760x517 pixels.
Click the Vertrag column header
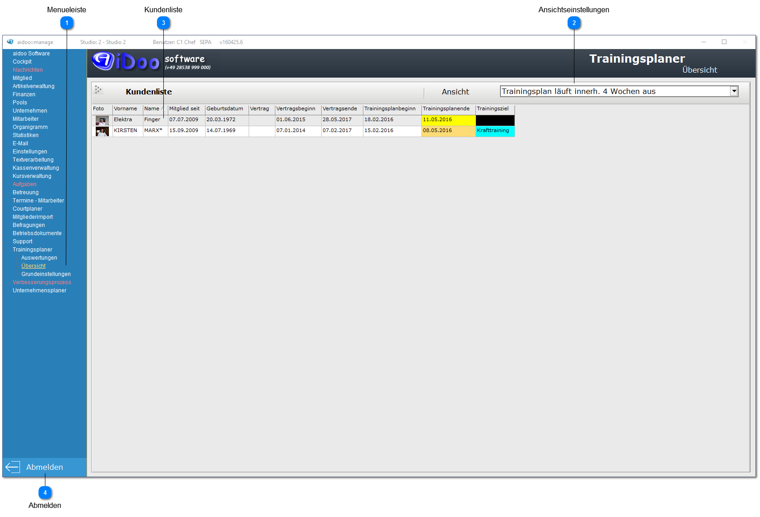[x=262, y=109]
